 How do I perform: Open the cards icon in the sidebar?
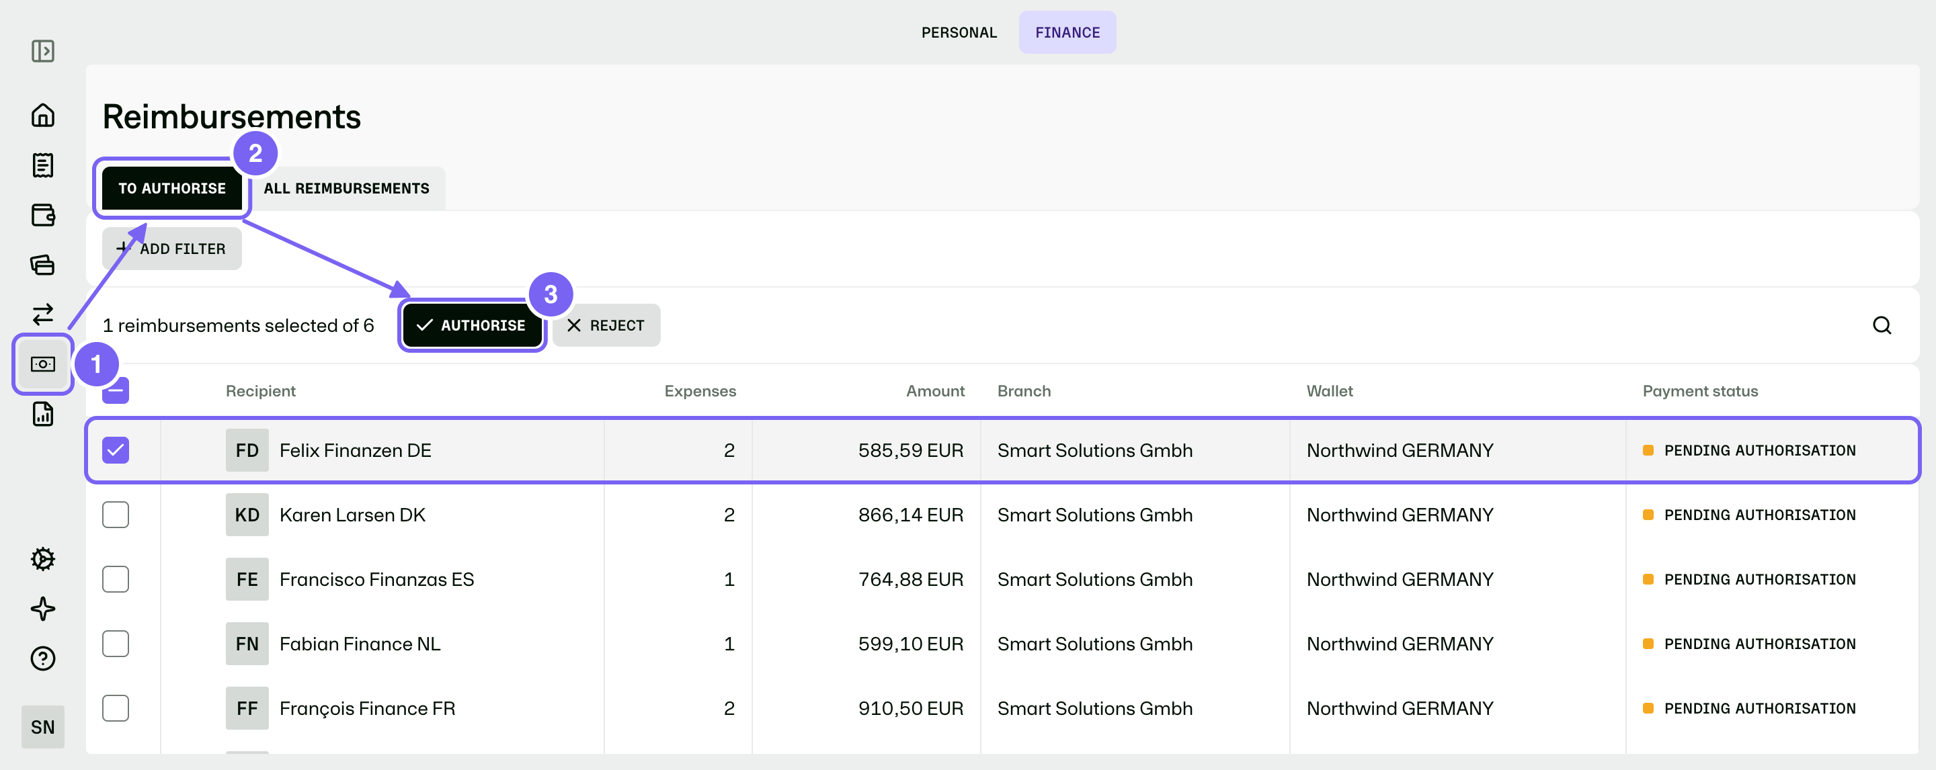[43, 265]
